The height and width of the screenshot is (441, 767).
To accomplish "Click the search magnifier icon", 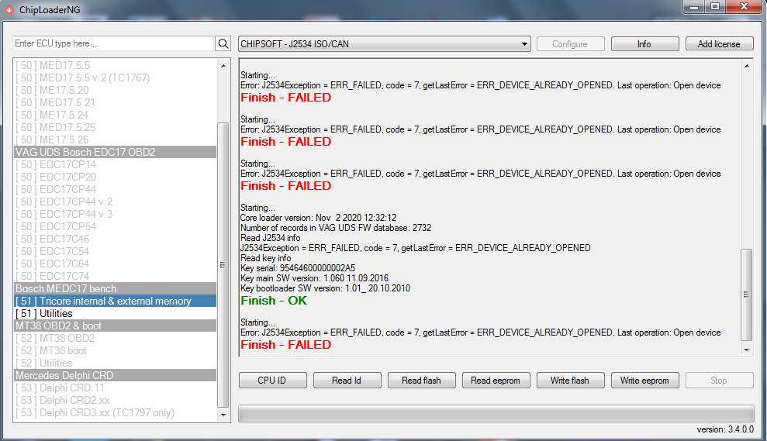I will [x=223, y=44].
